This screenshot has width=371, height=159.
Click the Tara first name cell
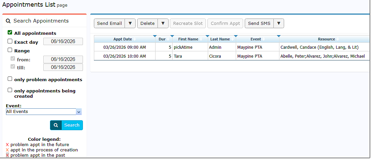pyautogui.click(x=190, y=56)
